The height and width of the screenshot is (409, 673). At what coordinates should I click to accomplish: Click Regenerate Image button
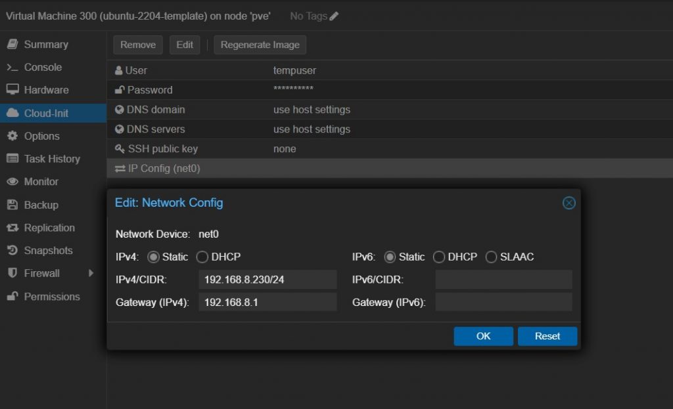[x=260, y=45]
